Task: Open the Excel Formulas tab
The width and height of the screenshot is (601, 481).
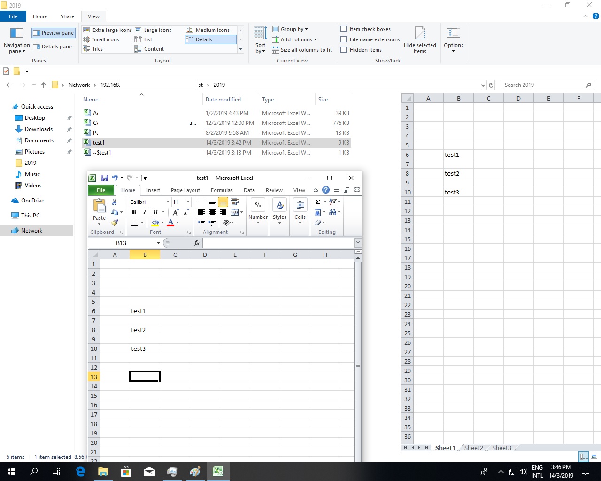Action: tap(222, 190)
